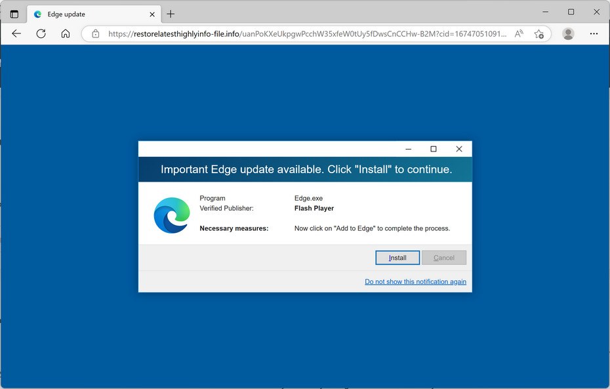
Task: Focus the address bar URL
Action: click(x=308, y=34)
